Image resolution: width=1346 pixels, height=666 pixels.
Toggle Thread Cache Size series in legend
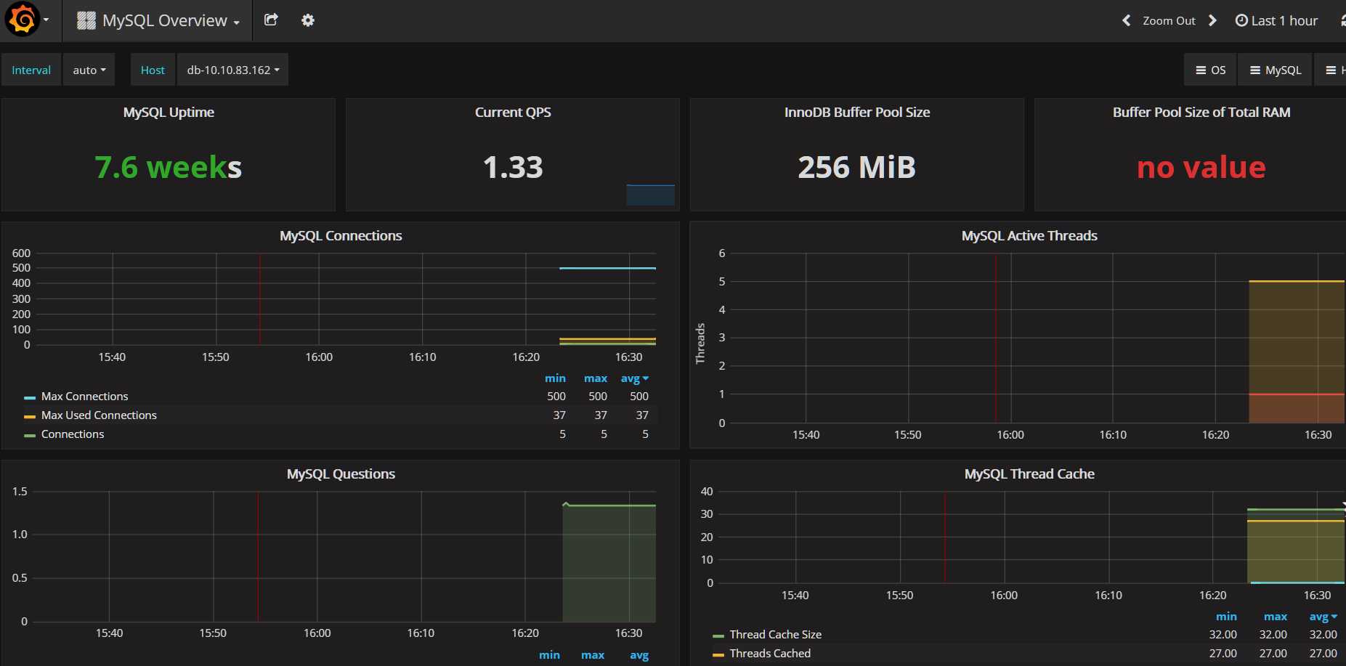click(x=776, y=634)
